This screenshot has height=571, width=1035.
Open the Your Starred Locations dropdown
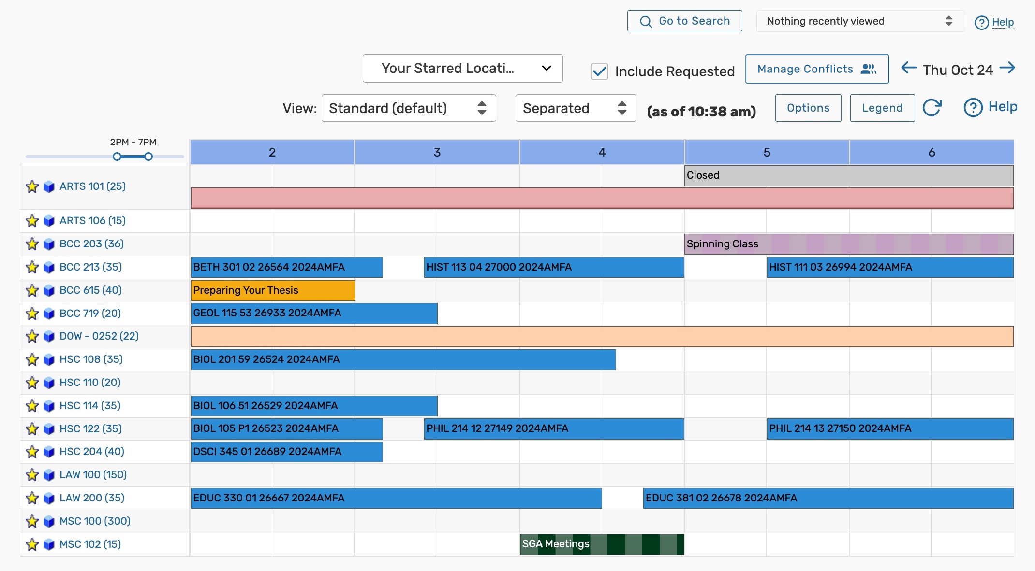point(462,68)
